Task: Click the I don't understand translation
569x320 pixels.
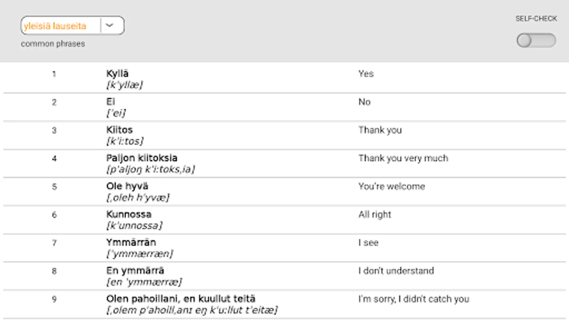Action: tap(396, 271)
